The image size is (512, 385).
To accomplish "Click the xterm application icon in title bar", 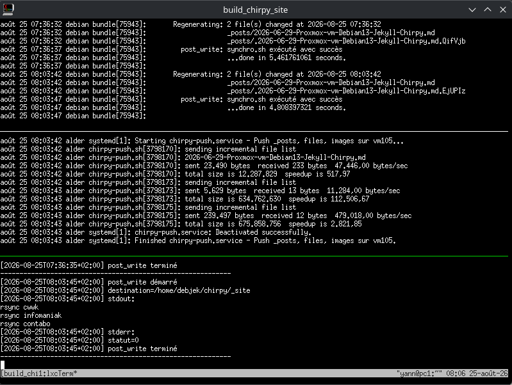I will click(8, 9).
